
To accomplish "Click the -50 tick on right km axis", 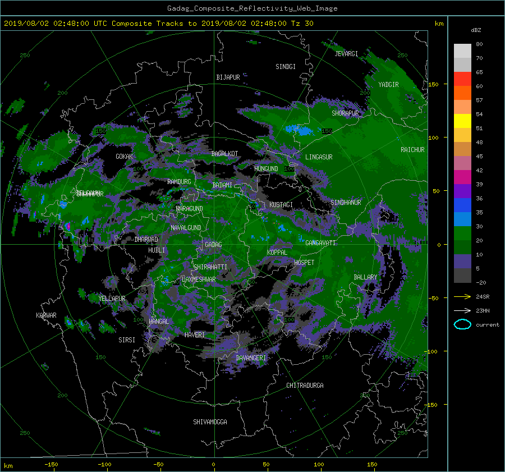I will pos(433,298).
